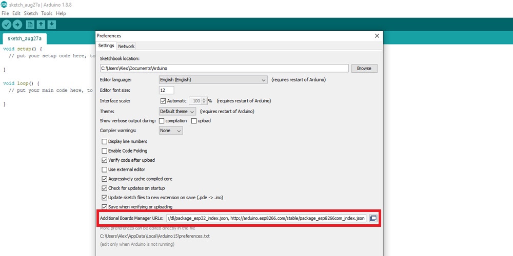
Task: Open the Edit menu
Action: (x=16, y=13)
